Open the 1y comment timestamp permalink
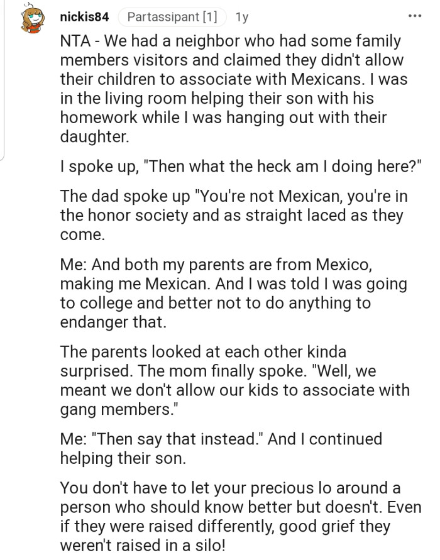Image resolution: width=440 pixels, height=560 pixels. coord(241,17)
